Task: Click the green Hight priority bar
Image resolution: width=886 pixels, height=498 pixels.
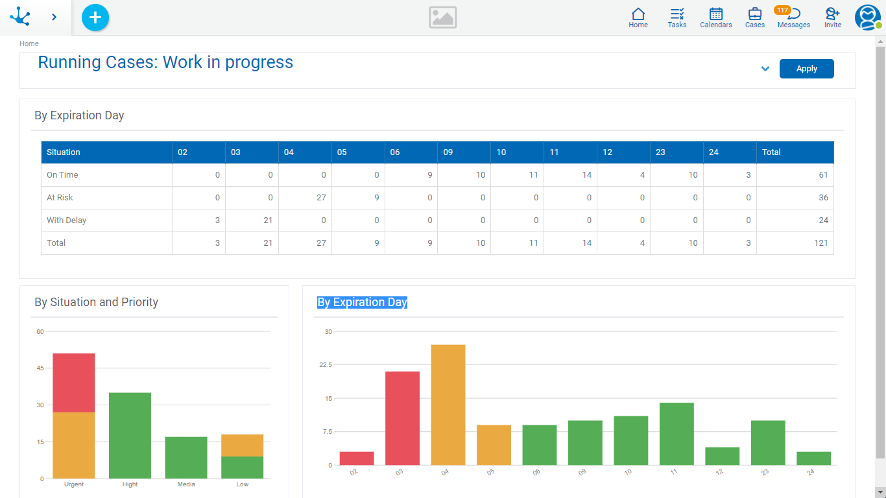Action: tap(130, 435)
